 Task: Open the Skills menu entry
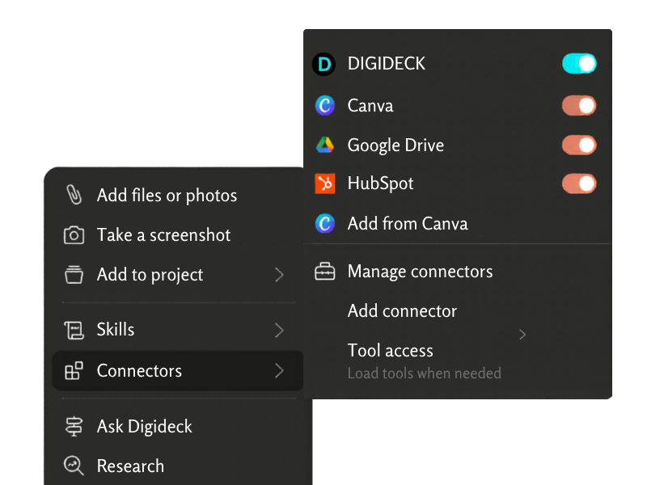[177, 330]
